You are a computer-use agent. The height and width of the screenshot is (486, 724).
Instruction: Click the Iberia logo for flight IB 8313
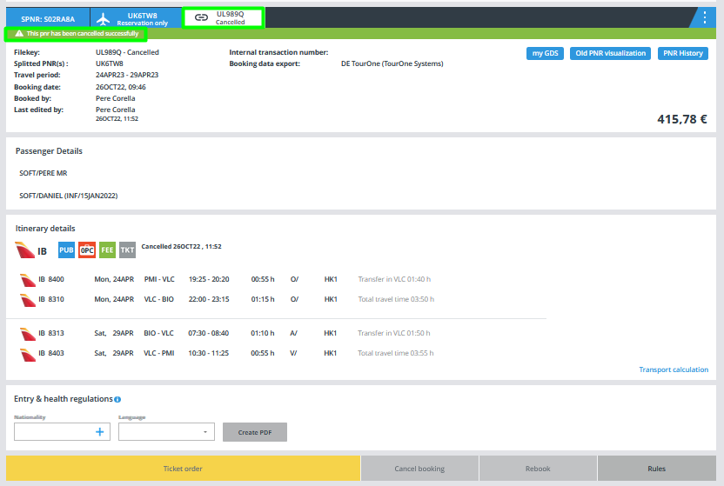[x=26, y=334]
